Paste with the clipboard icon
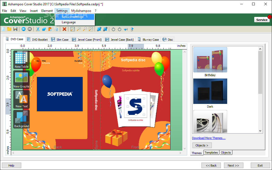 tap(50, 29)
